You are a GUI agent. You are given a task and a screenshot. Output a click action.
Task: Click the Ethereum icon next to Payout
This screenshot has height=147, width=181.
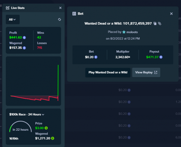[x=161, y=57]
